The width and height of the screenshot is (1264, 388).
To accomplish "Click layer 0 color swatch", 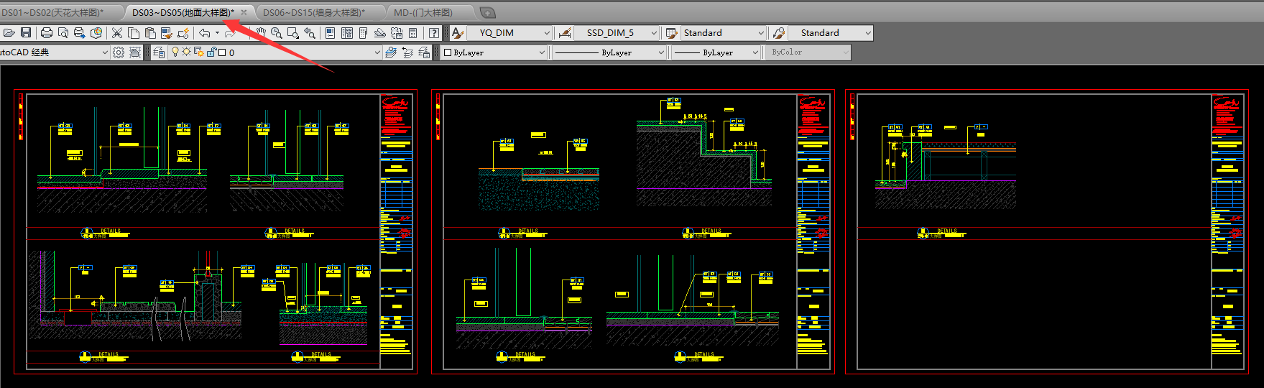I will coord(222,52).
